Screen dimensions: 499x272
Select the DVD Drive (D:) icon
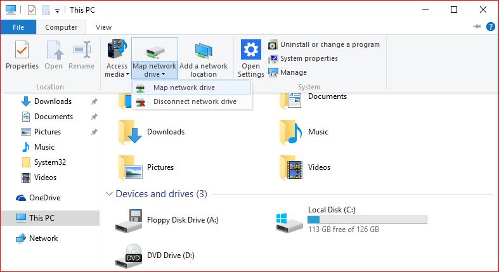click(x=129, y=256)
